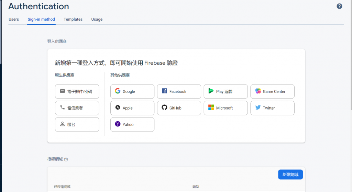Viewport: 352px width, 192px height.
Task: Click the Microsoft four-square logo icon
Action: 211,108
